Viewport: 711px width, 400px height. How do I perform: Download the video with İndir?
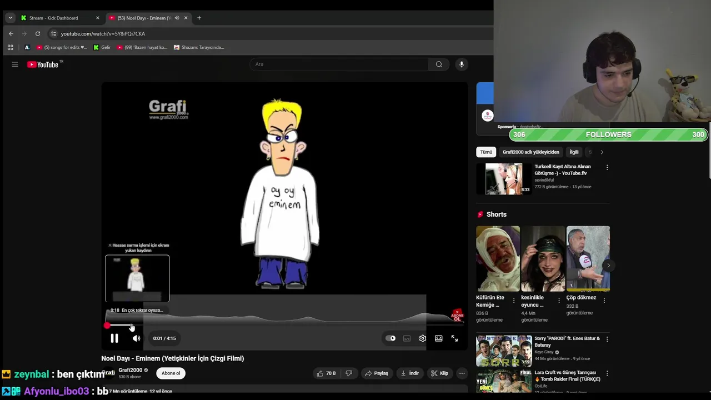(x=410, y=373)
